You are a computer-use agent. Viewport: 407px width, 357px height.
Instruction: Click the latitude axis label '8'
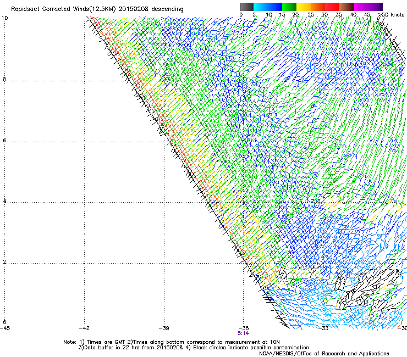[x=4, y=79]
